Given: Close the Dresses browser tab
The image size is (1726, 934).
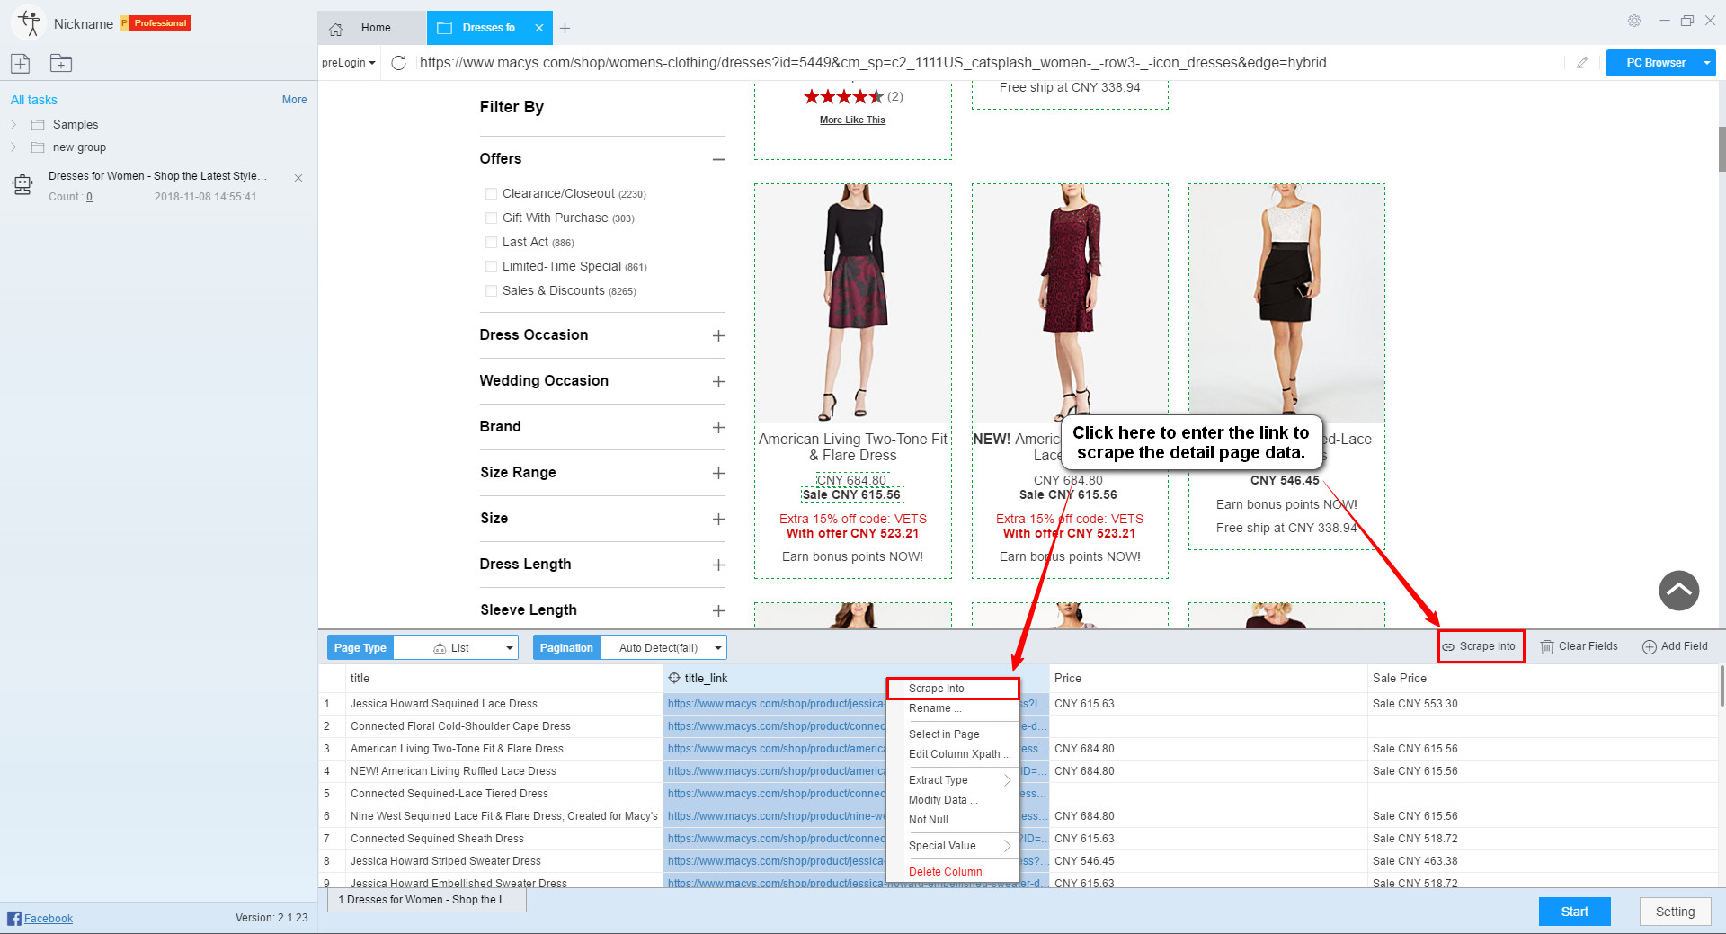Looking at the screenshot, I should point(539,29).
